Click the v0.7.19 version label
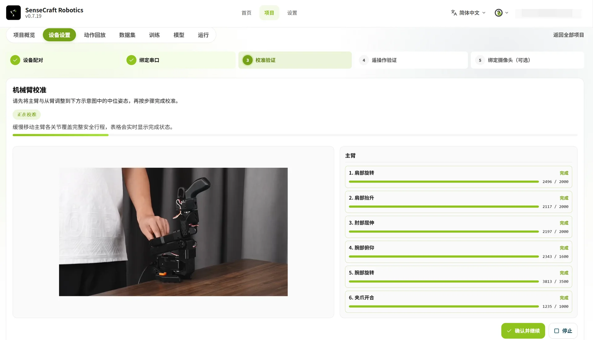 [x=33, y=16]
